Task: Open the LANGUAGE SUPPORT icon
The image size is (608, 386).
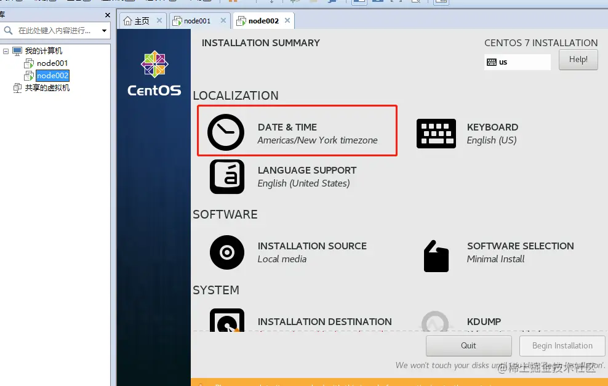Action: (x=227, y=177)
